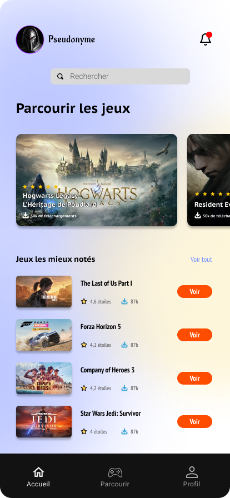
Task: Open the Hogwarts Legacy featured card
Action: click(97, 180)
